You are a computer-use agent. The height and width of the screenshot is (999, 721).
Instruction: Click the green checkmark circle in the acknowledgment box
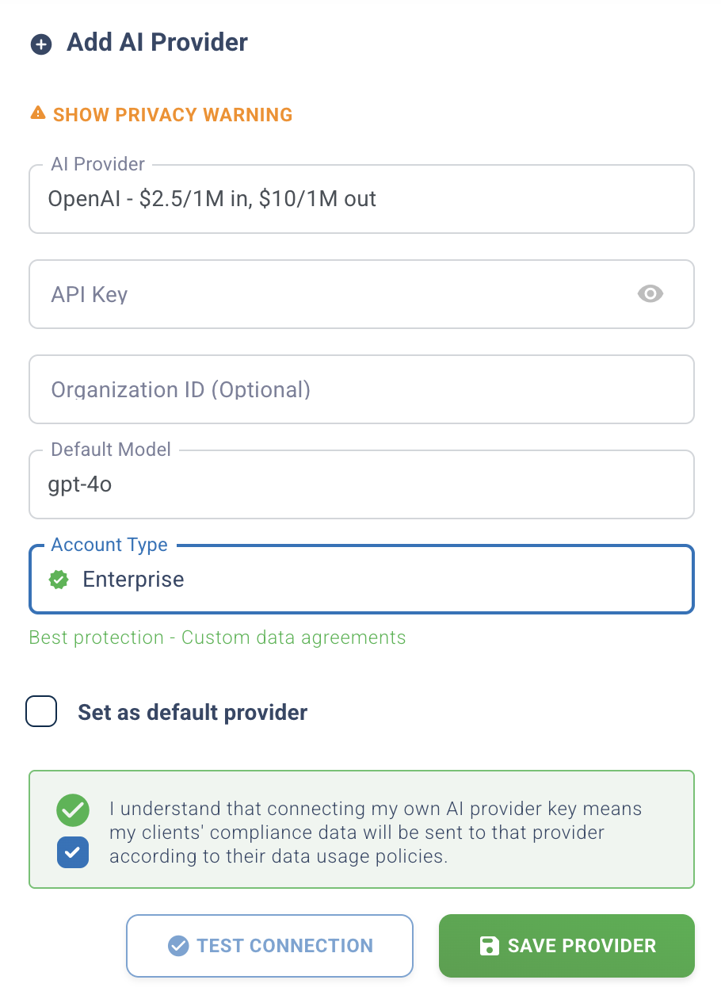(73, 810)
